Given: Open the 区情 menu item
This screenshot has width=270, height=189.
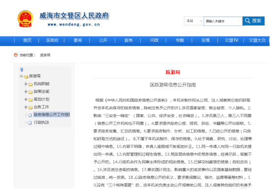Looking at the screenshot, I should (x=206, y=41).
